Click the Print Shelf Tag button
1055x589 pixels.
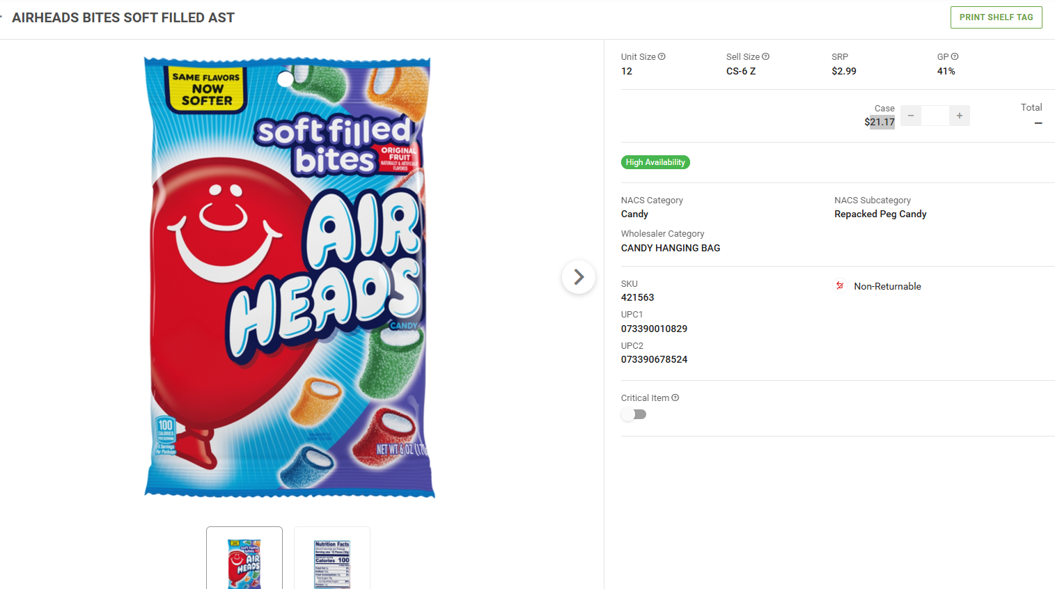coord(996,17)
